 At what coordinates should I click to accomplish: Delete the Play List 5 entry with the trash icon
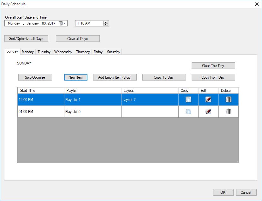(x=229, y=111)
